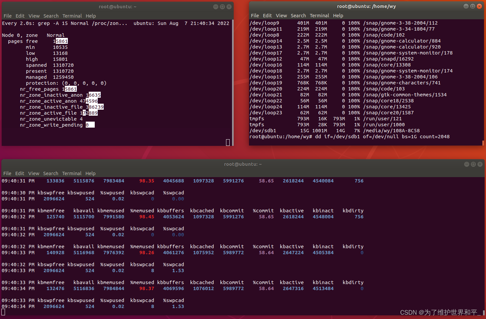Open Search menu in top-left watch terminal
486x319 pixels.
51,16
